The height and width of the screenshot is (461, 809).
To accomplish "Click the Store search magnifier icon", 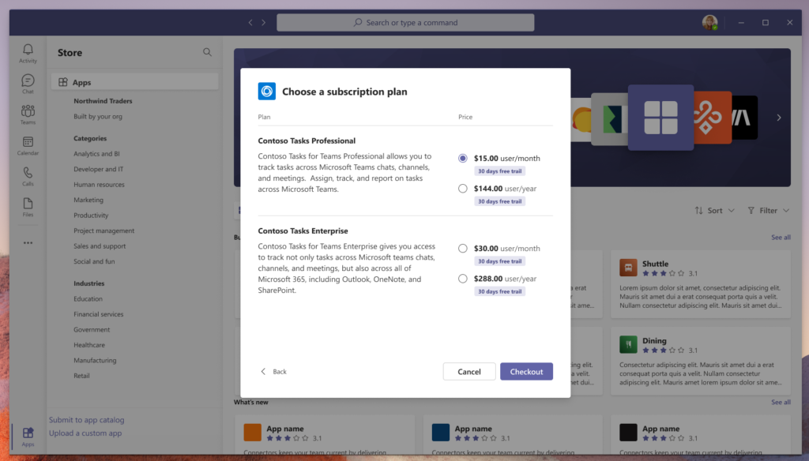I will point(208,52).
